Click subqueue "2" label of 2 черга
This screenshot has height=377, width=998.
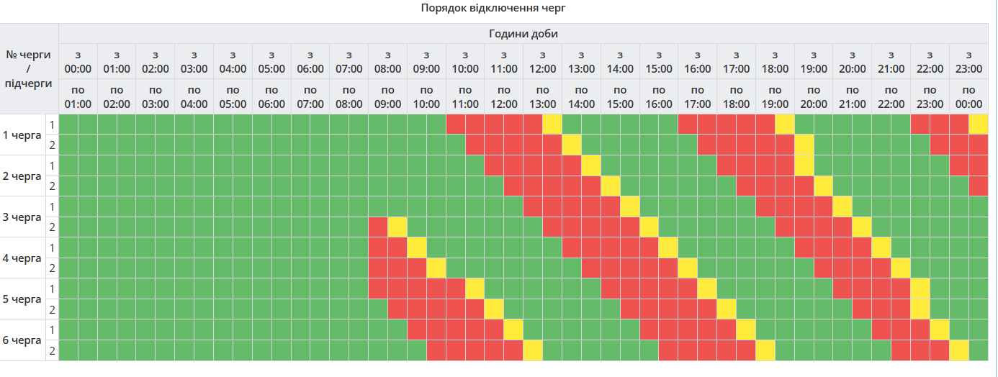click(x=52, y=186)
